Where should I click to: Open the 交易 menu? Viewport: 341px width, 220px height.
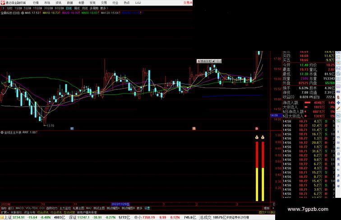click(104, 3)
